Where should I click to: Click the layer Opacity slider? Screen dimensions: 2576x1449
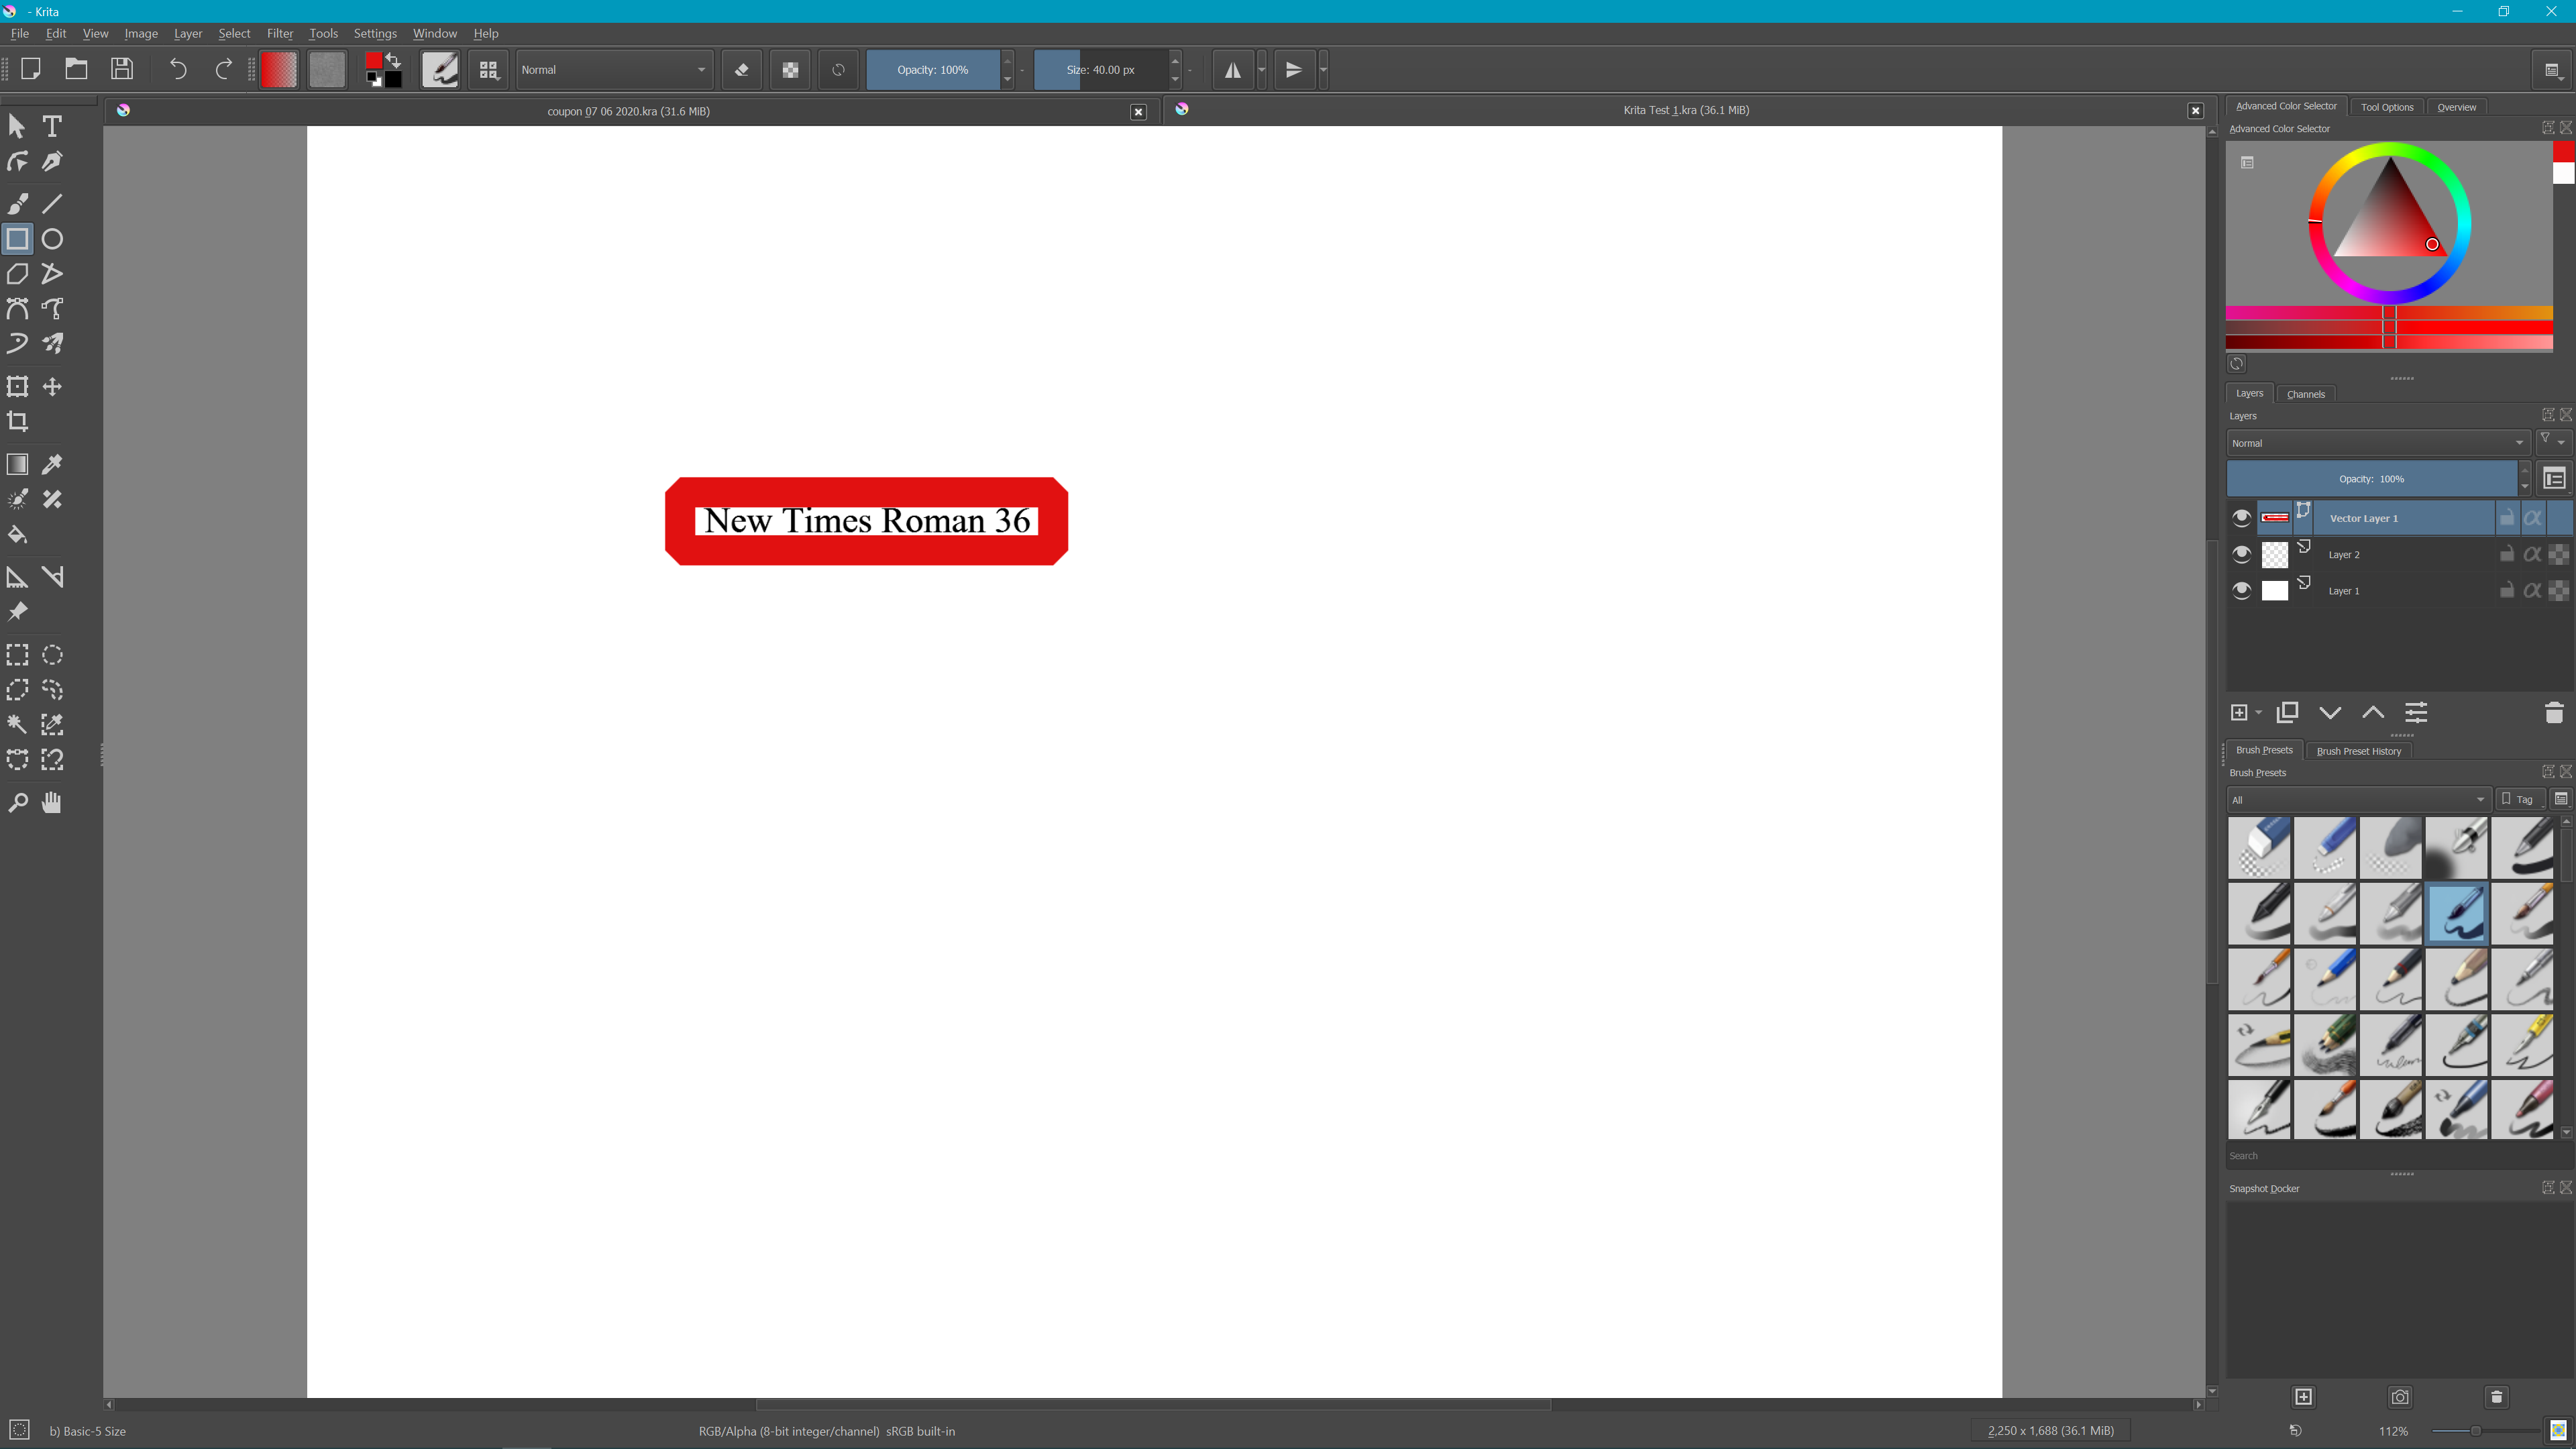pos(2370,479)
